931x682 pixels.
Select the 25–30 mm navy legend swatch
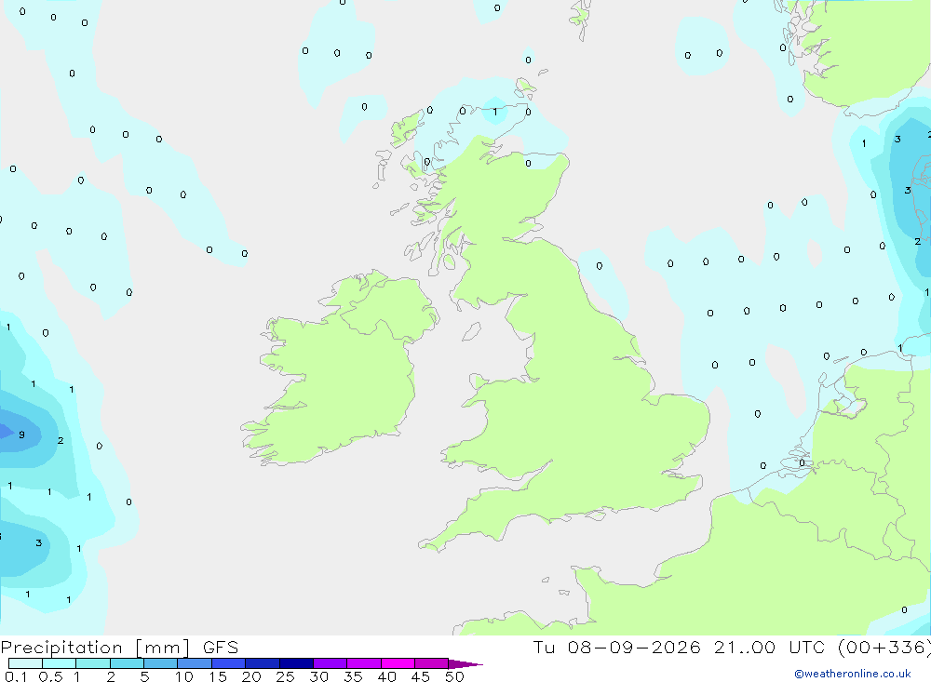296,663
